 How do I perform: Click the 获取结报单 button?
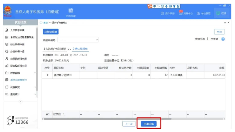point(50,32)
